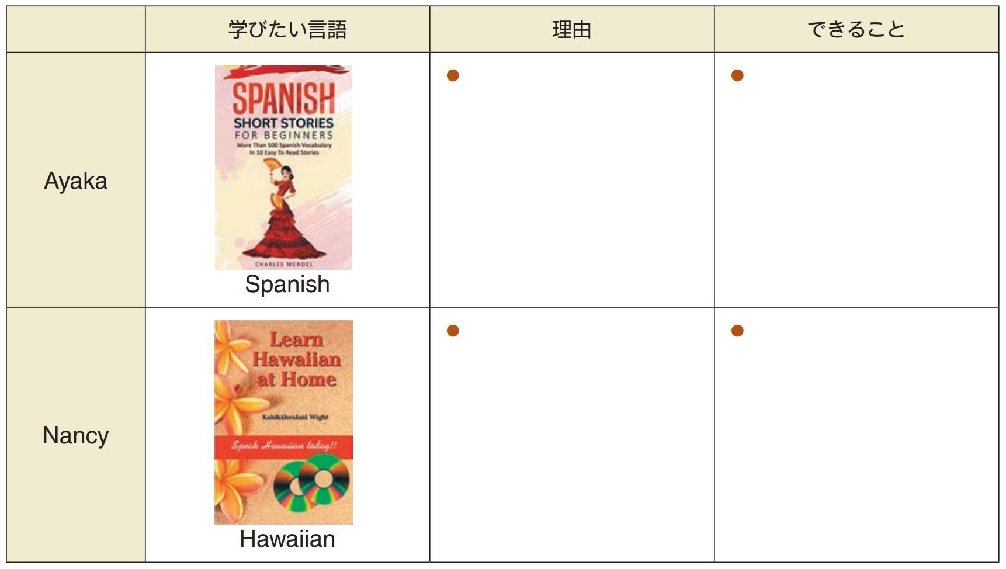Viewport: 1006px width, 569px height.
Task: Select the orange bullet in Ayaka's 理由 cell
Action: [453, 75]
